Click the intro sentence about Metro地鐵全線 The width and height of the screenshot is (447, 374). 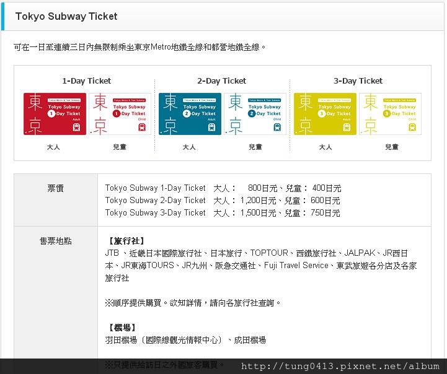pos(139,47)
